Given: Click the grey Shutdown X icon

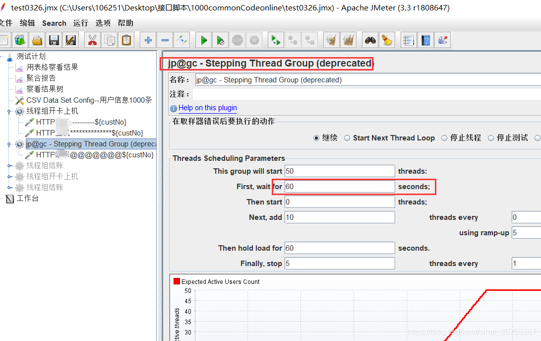Looking at the screenshot, I should tap(254, 40).
